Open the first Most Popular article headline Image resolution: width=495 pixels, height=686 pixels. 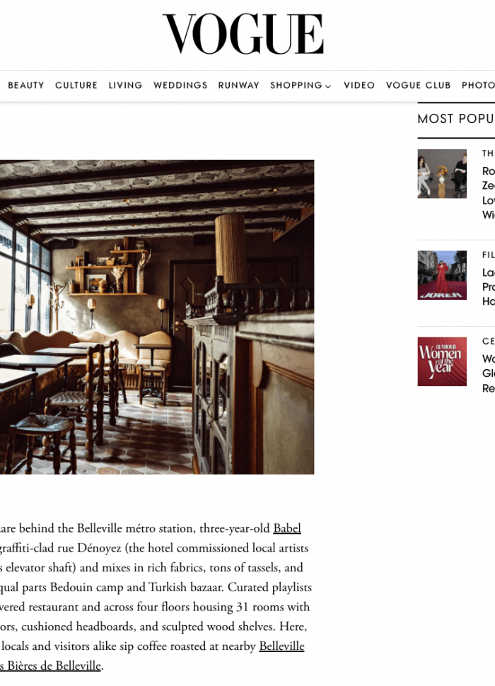click(x=489, y=192)
